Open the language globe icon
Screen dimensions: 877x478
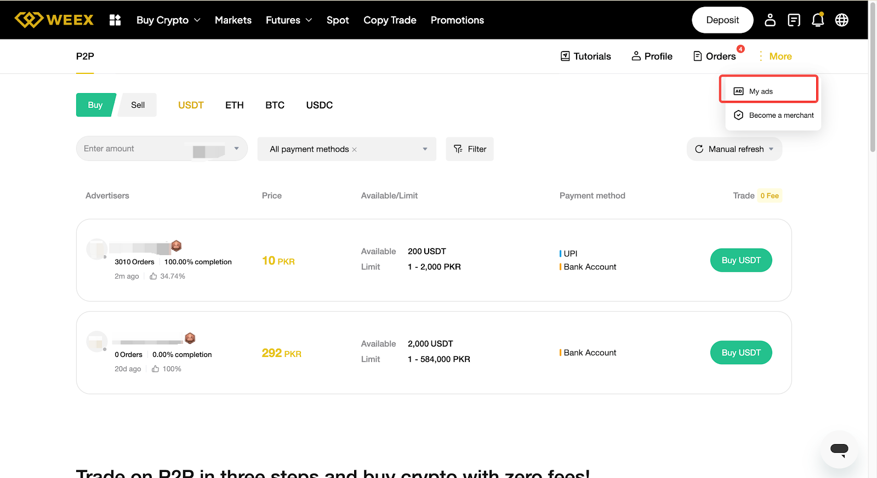841,20
